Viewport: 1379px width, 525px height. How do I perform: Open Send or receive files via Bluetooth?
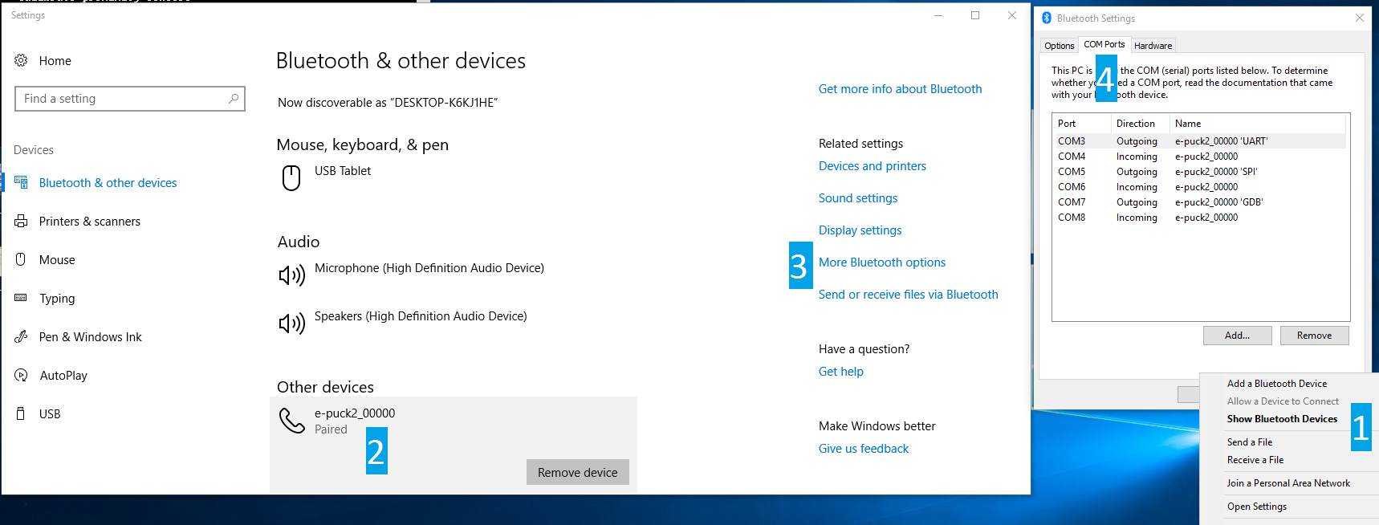pos(908,295)
